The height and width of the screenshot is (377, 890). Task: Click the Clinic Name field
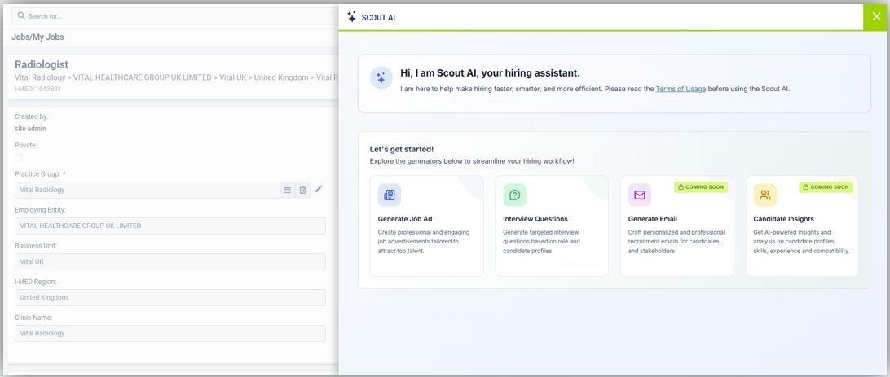(x=170, y=334)
